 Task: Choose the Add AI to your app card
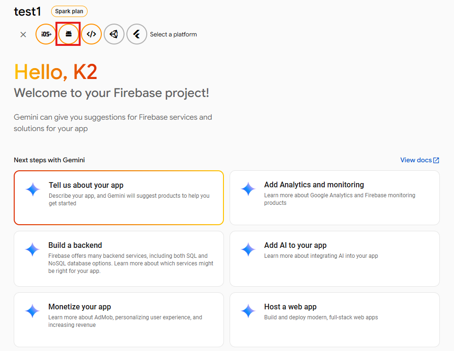tap(334, 258)
